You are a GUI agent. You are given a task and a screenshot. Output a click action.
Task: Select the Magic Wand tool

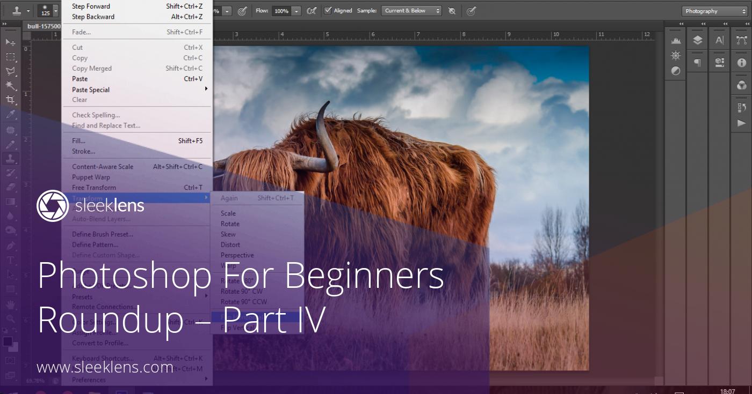(10, 85)
